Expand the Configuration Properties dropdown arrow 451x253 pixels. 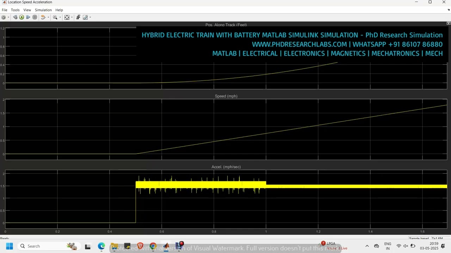coord(8,17)
